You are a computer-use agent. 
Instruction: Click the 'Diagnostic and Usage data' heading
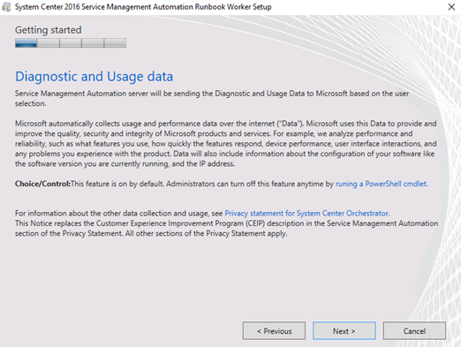pos(94,77)
